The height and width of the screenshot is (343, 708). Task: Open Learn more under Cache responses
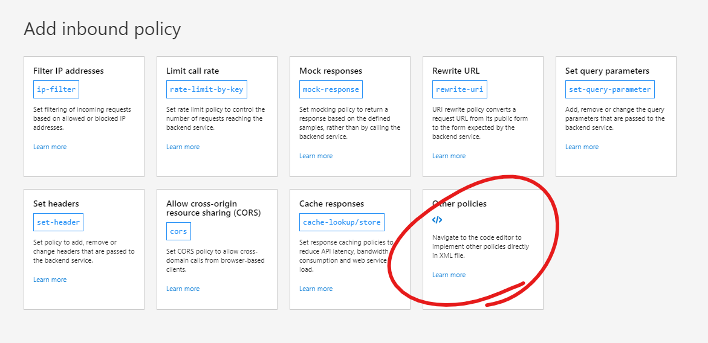pos(316,289)
